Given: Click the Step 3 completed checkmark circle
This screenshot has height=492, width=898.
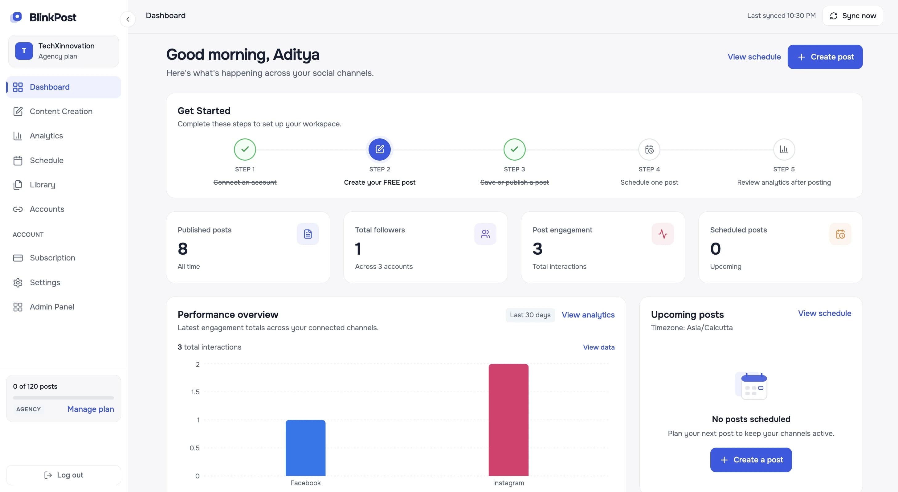Looking at the screenshot, I should pyautogui.click(x=514, y=149).
